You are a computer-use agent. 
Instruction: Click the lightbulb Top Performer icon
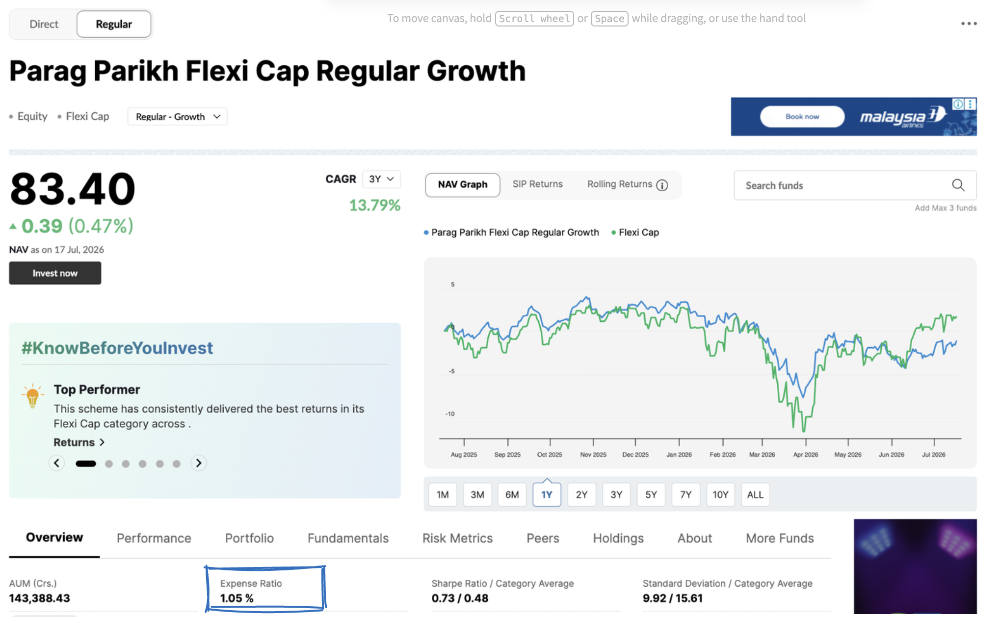tap(32, 395)
